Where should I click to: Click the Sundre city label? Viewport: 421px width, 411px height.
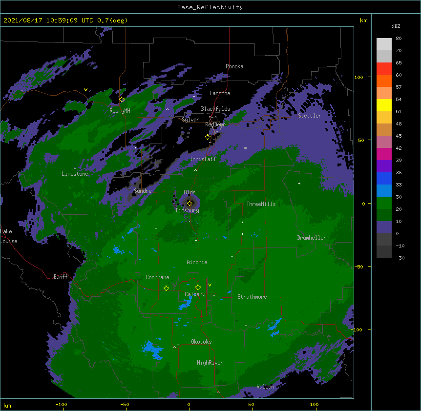143,191
